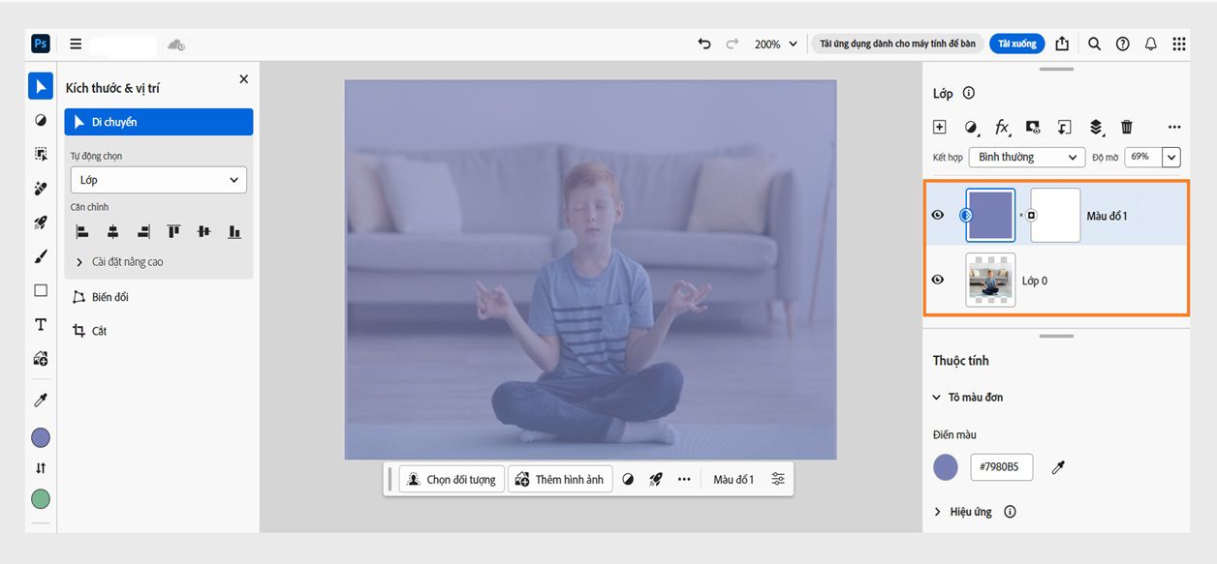Toggle the mask link on Màu đồ 1

[1022, 215]
